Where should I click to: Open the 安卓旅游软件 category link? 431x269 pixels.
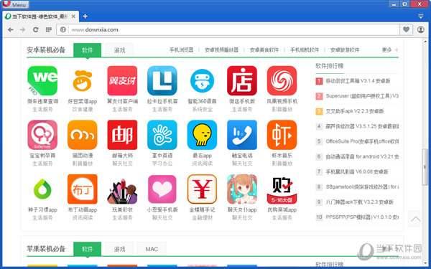(345, 49)
